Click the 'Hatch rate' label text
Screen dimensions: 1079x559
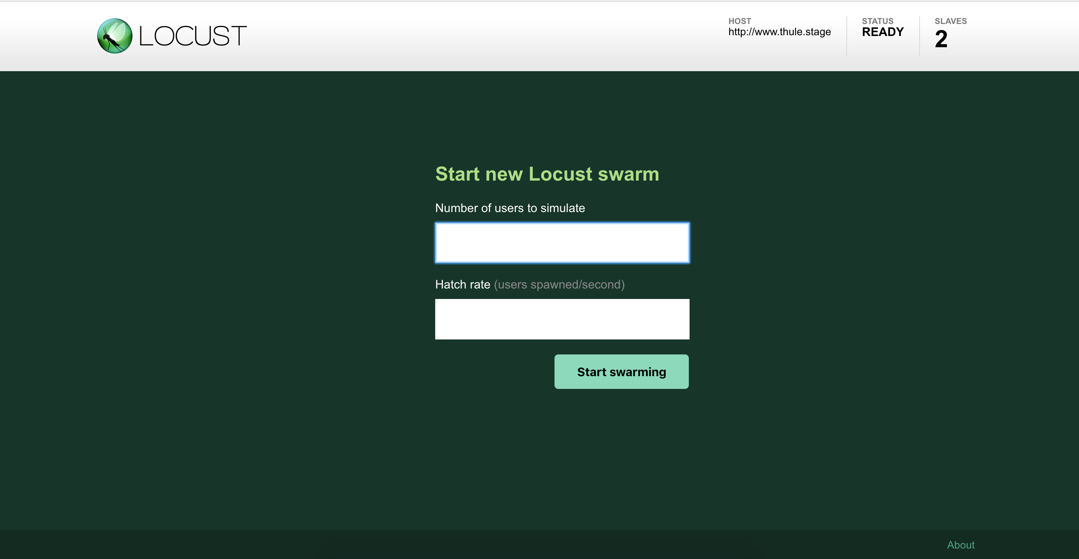click(x=463, y=284)
